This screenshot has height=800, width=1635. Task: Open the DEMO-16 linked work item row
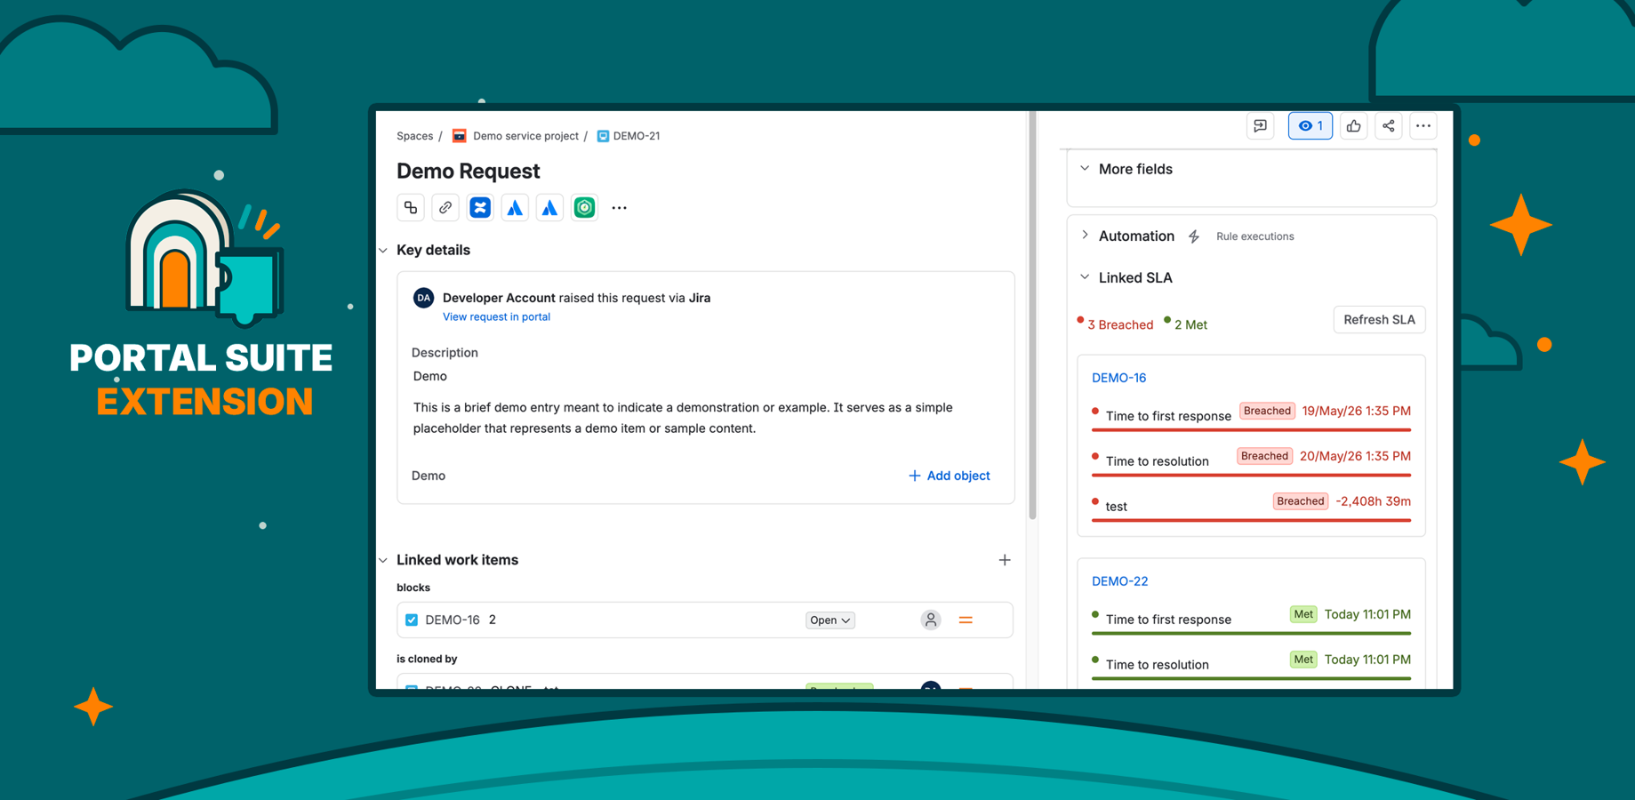[704, 620]
